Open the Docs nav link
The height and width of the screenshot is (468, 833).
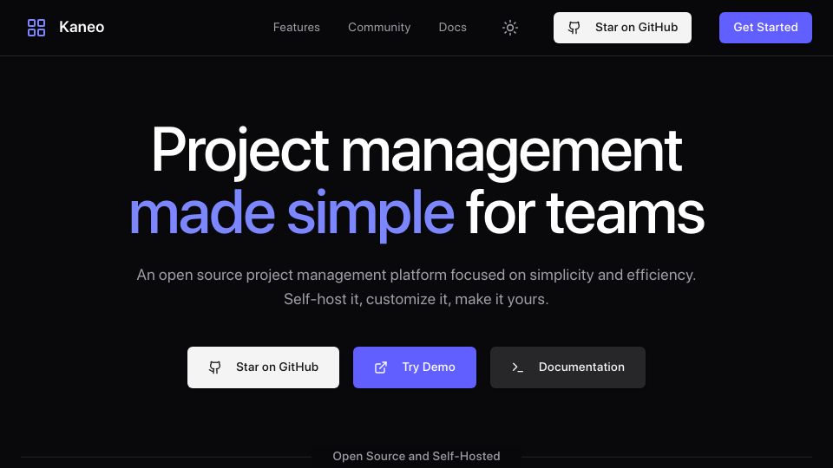click(x=453, y=28)
